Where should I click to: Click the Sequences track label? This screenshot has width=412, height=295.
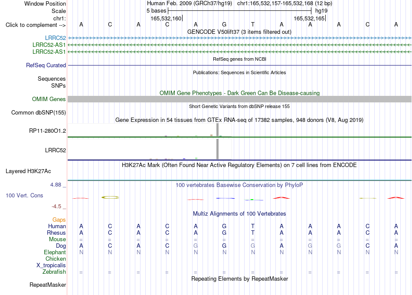52,79
